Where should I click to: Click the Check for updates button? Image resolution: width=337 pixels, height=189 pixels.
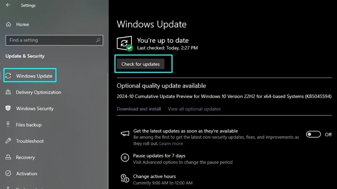[140, 64]
